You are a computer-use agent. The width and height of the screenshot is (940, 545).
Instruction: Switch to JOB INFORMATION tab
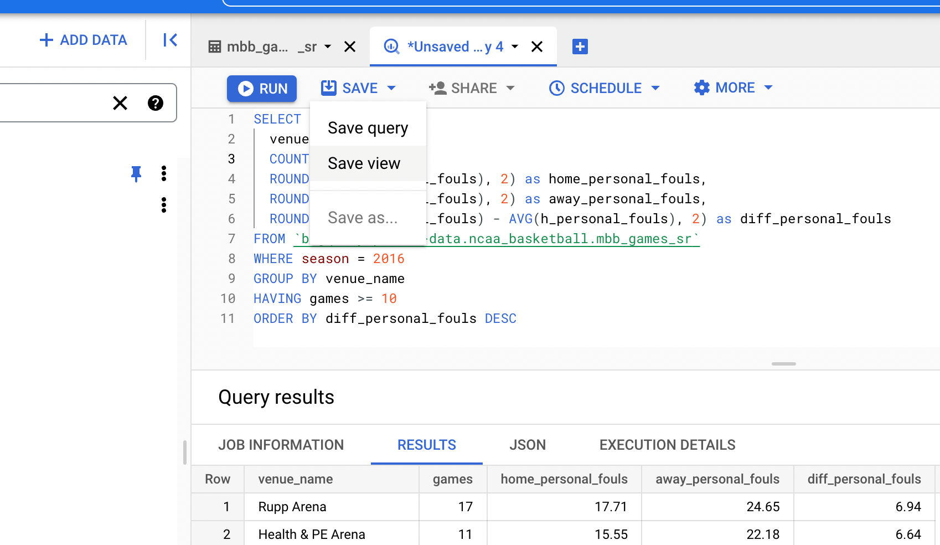tap(281, 445)
